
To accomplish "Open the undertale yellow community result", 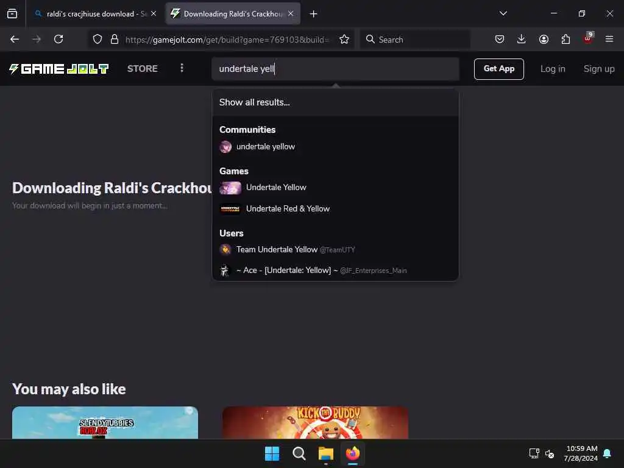I will point(336,147).
